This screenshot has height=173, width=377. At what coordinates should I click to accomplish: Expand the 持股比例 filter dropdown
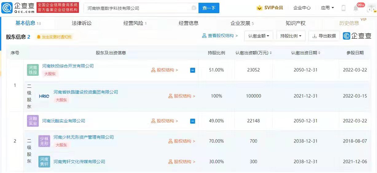tap(291, 36)
